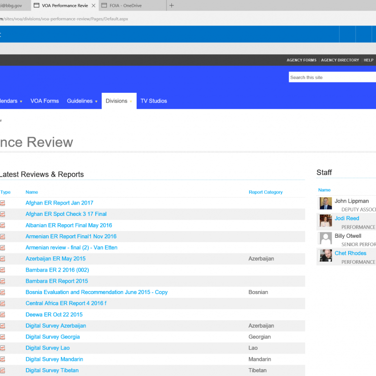
Task: Click PDF icon for Digital Survey Mandarin row
Action: click(x=2, y=359)
